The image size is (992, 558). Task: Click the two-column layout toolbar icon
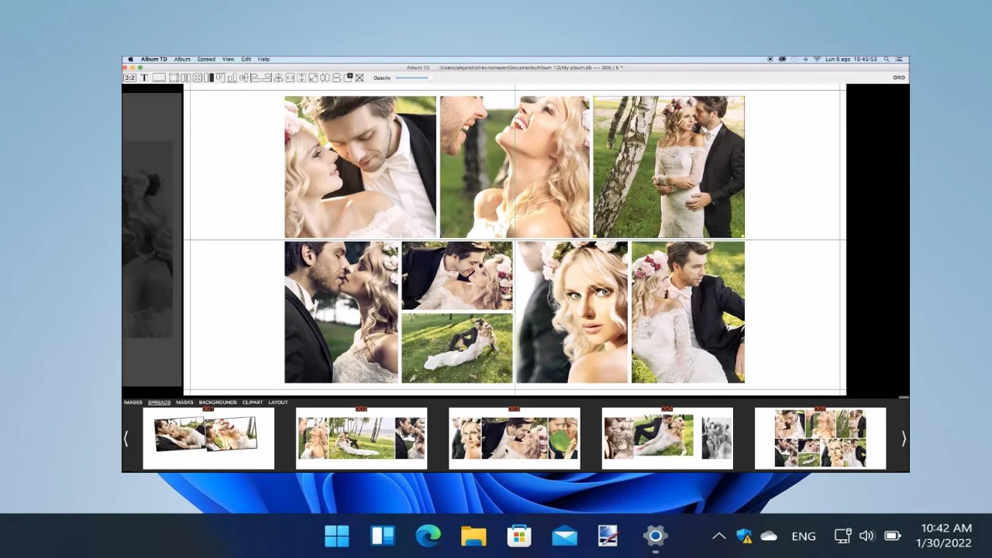[x=186, y=77]
